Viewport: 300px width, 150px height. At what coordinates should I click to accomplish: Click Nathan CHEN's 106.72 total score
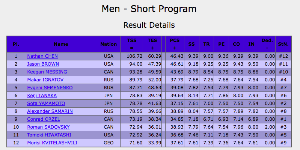point(131,56)
